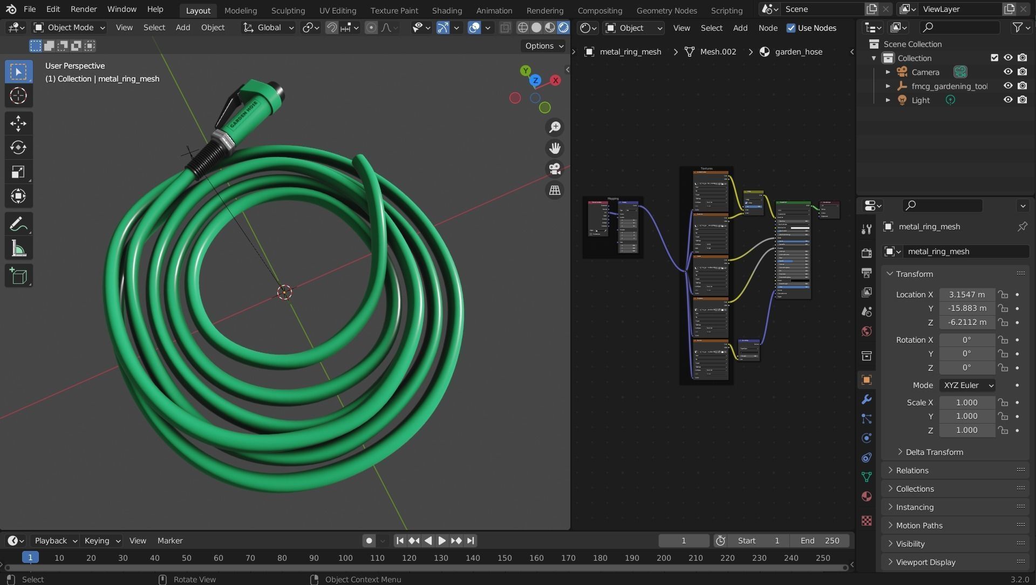Open the Modifier properties wrench tab
This screenshot has height=585, width=1036.
867,399
